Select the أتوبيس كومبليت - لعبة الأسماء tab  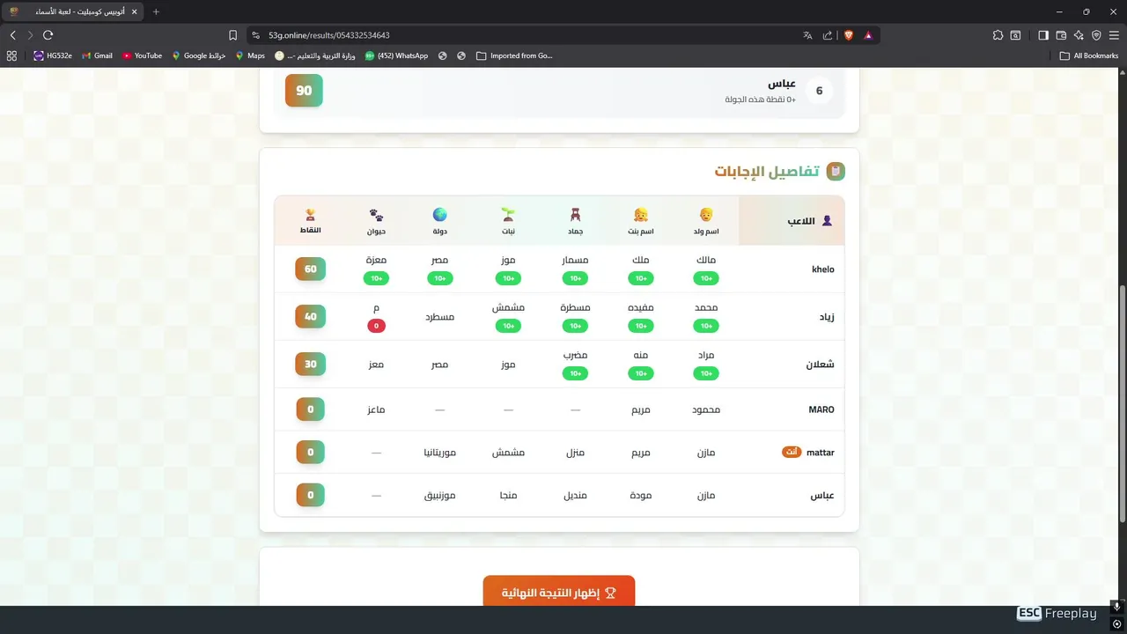[x=73, y=11]
